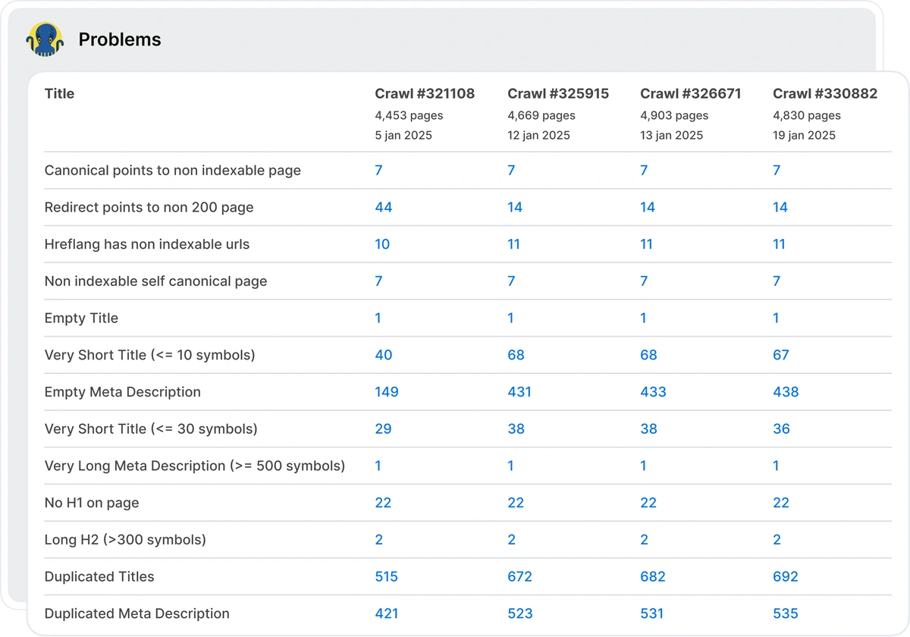Open the Crawl #325915 column header
The height and width of the screenshot is (637, 910).
coord(557,94)
